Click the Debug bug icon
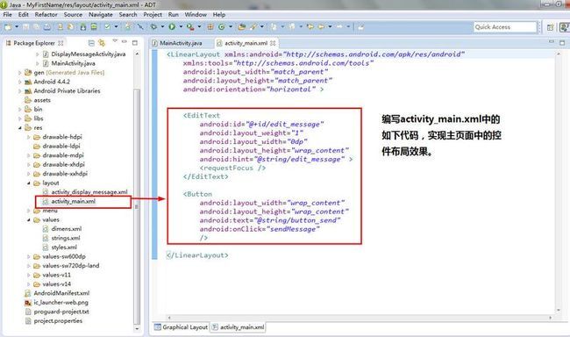This screenshot has width=570, height=337. click(153, 26)
